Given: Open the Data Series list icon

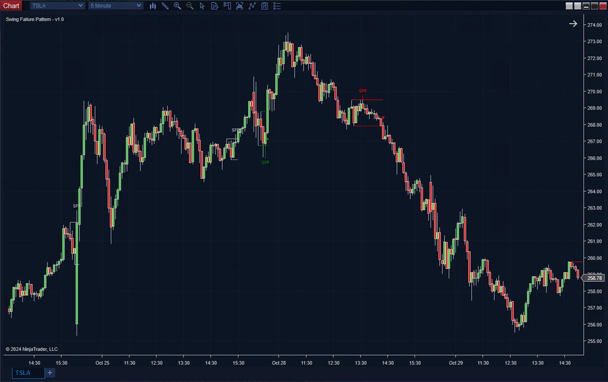Looking at the screenshot, I should click(239, 5).
